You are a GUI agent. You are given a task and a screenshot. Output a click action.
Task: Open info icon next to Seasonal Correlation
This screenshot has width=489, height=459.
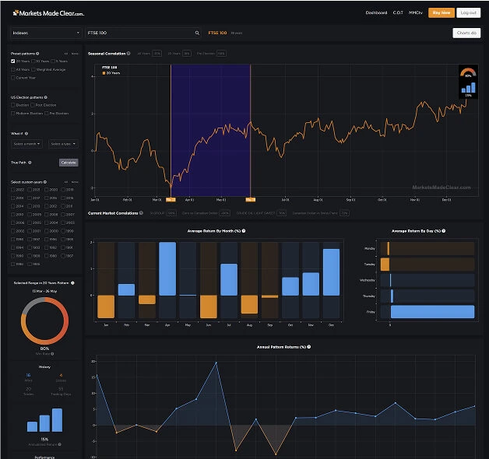pyautogui.click(x=128, y=53)
